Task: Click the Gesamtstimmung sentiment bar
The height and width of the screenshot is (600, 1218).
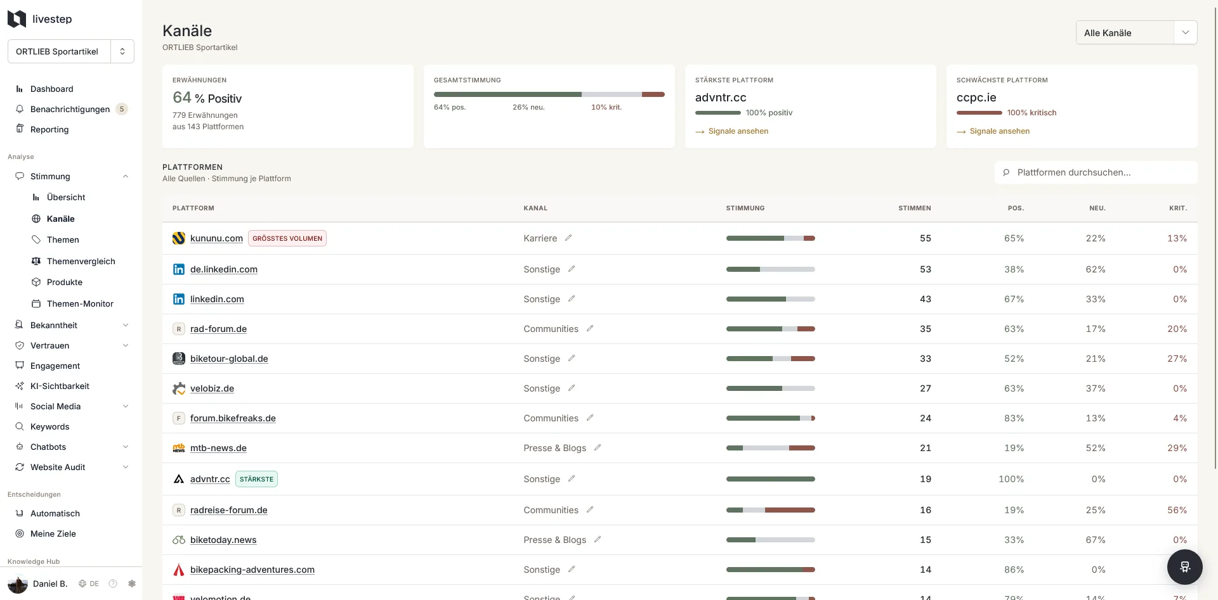Action: (x=549, y=94)
